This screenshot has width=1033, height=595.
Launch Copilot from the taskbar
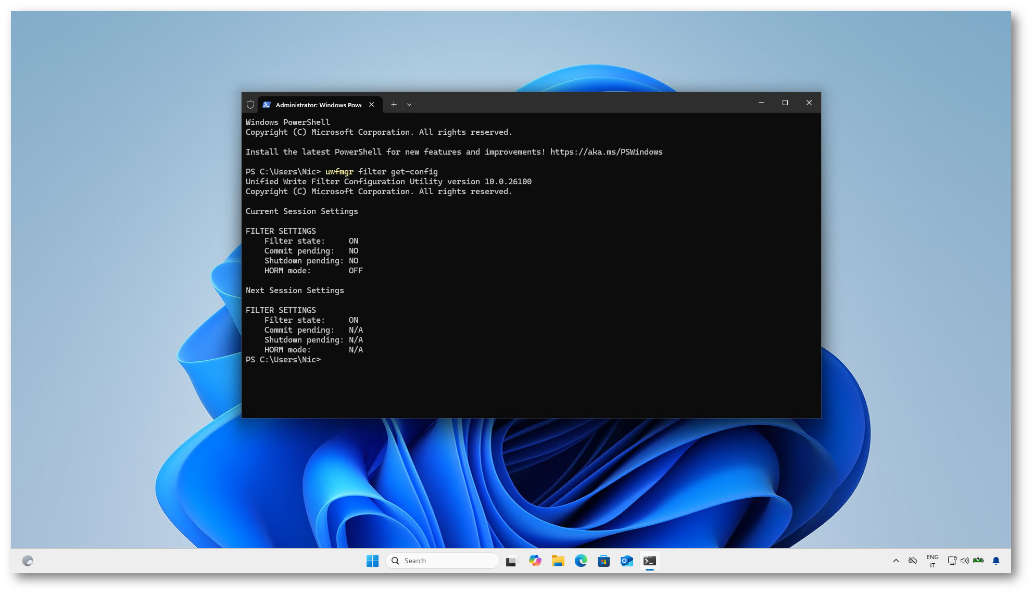(535, 561)
